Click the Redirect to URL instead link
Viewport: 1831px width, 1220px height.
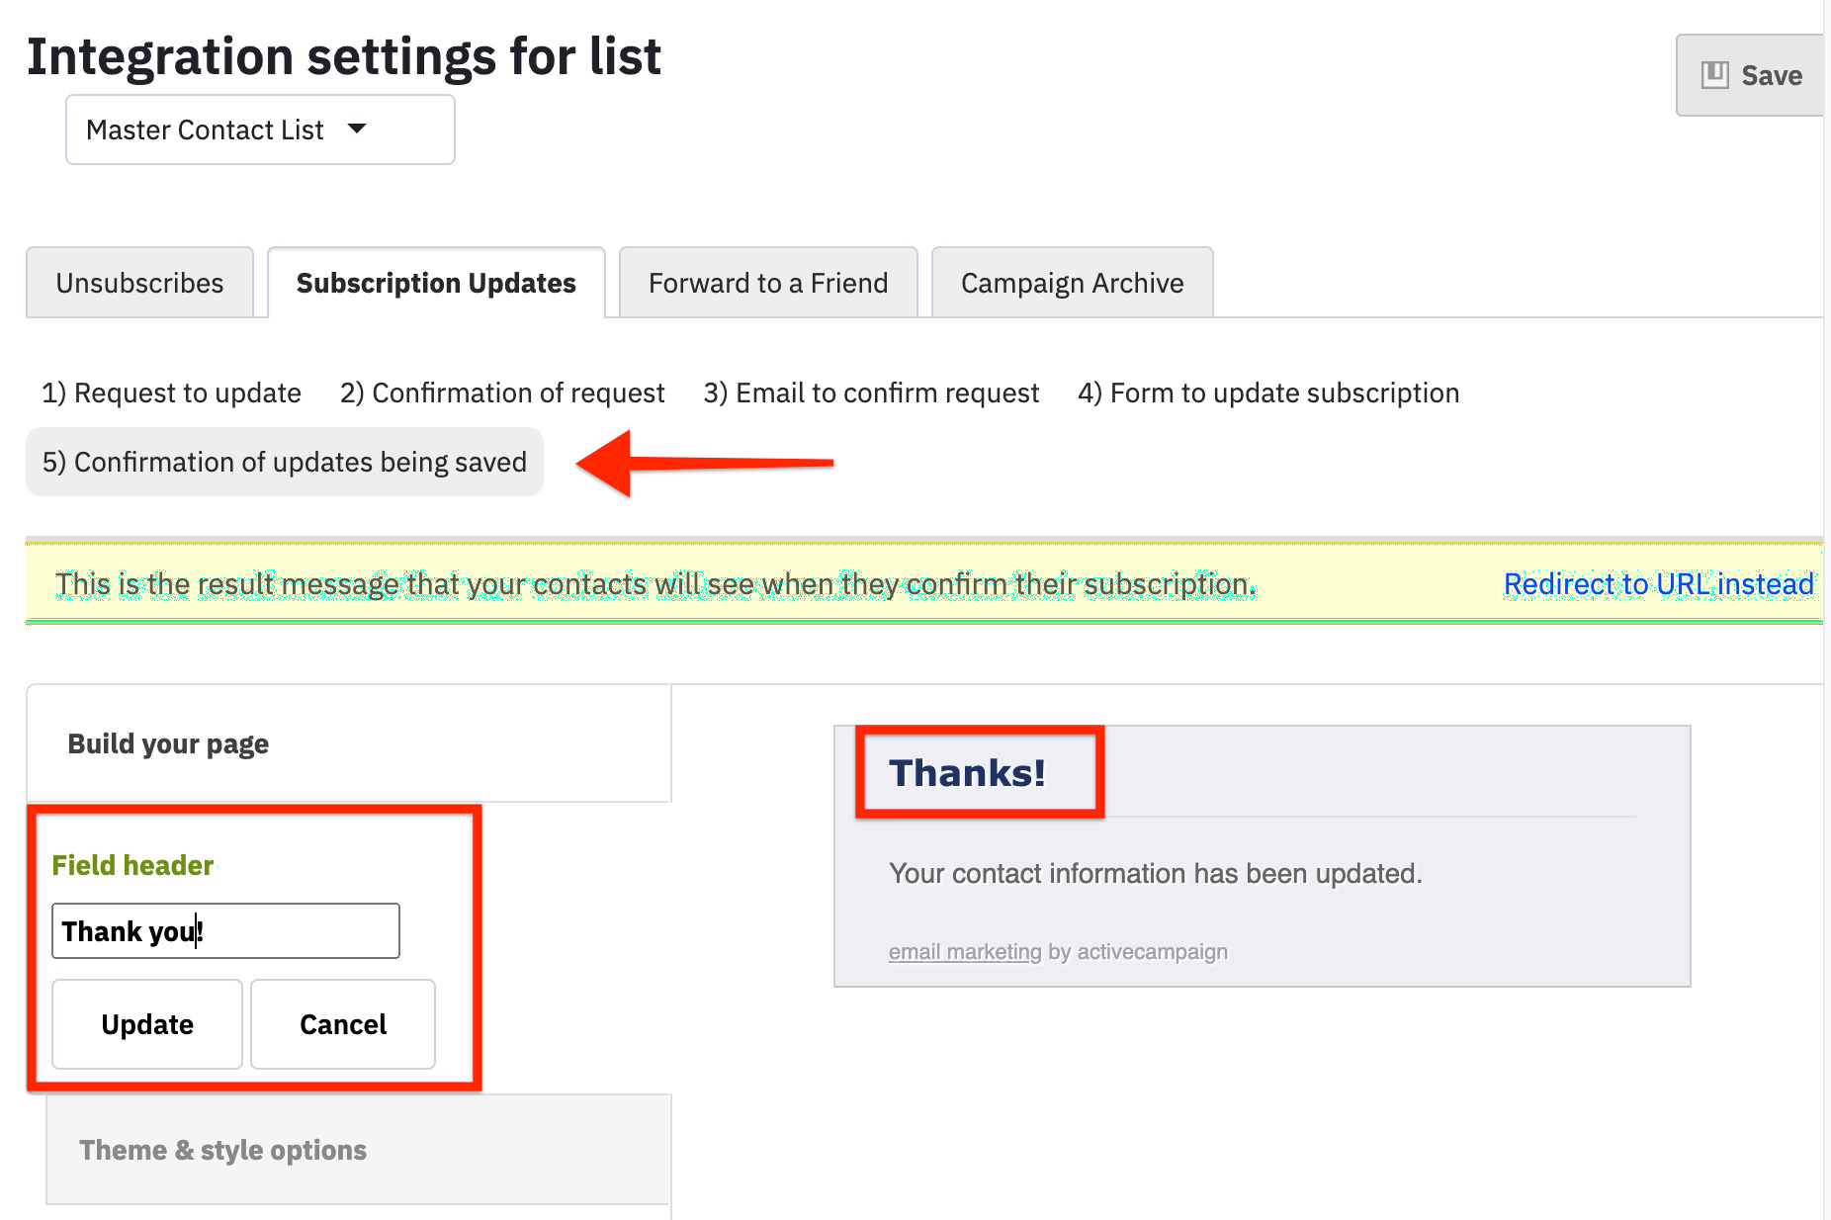pos(1658,584)
